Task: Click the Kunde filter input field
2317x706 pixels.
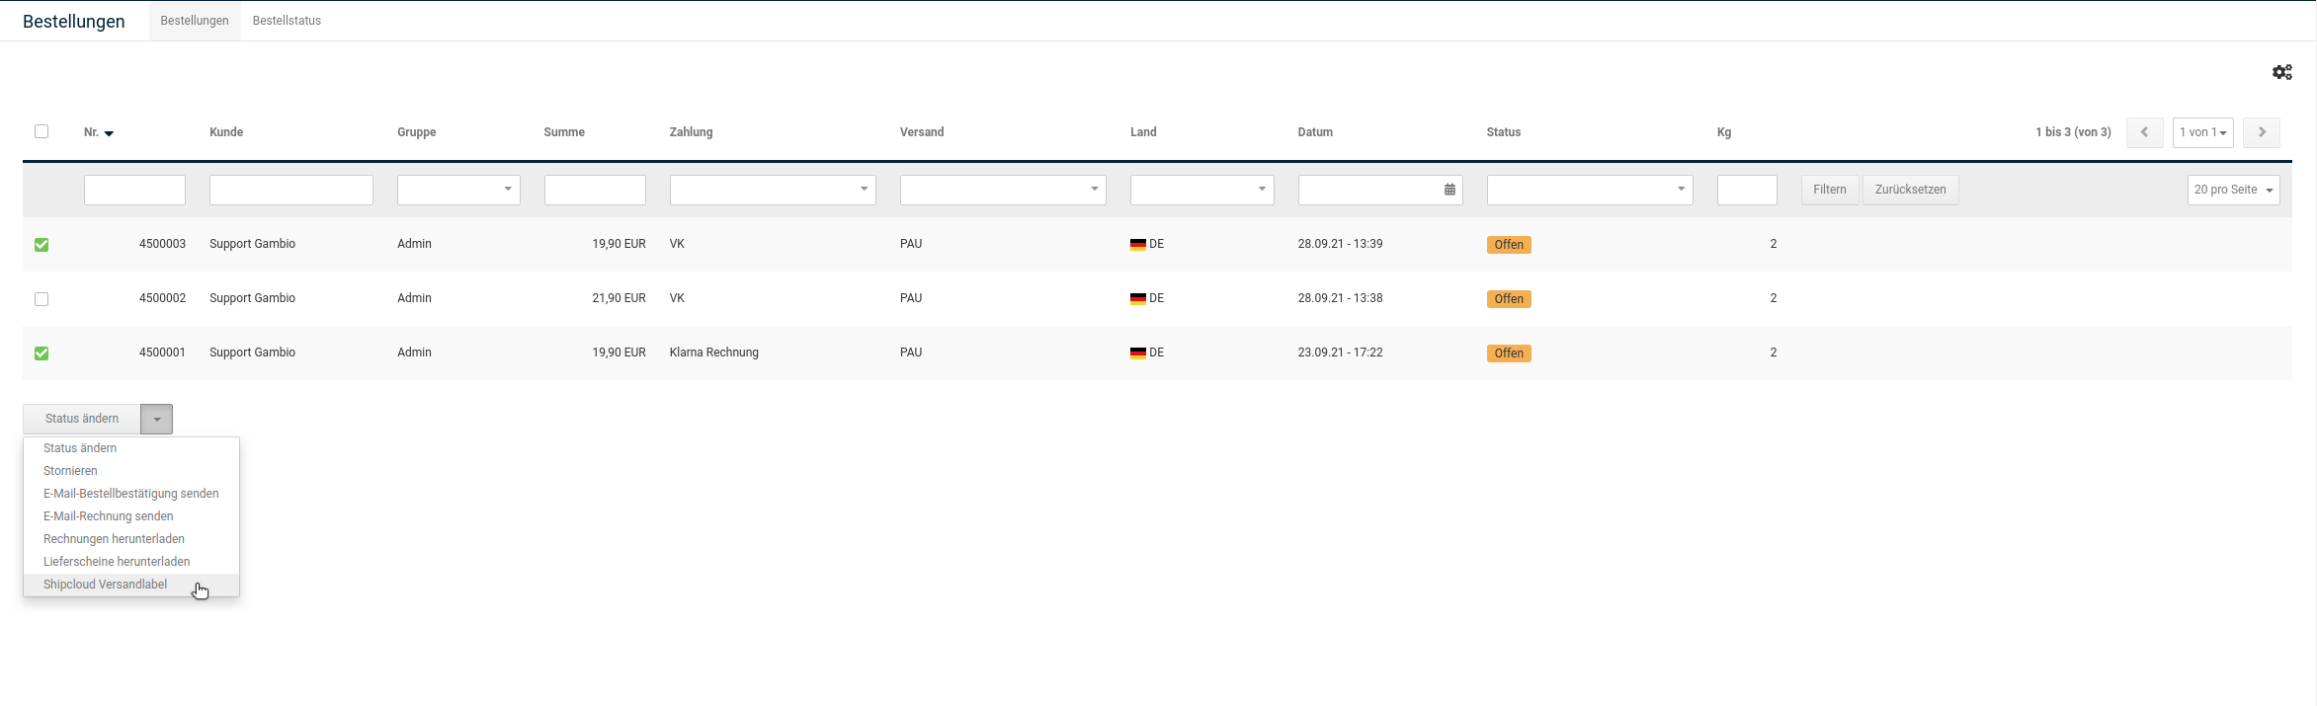Action: pos(290,190)
